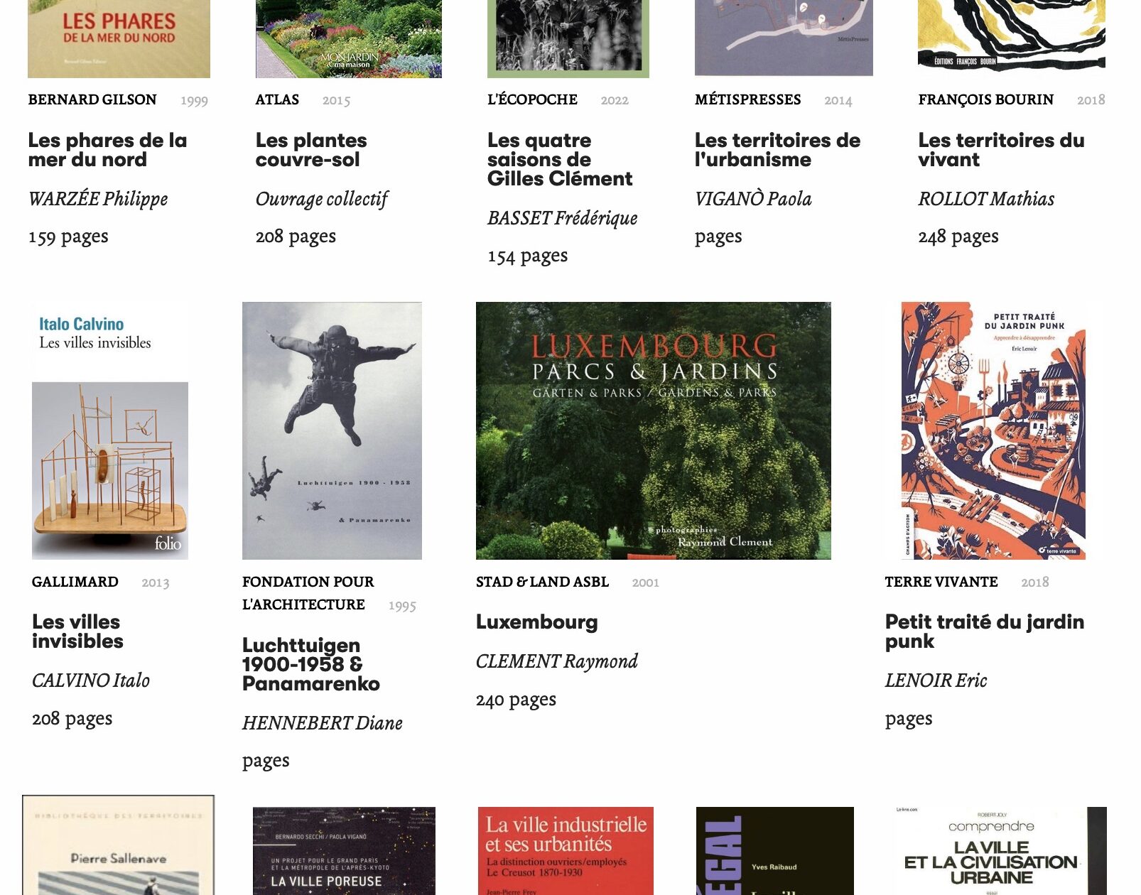Select author CALVINO Italo

pos(91,680)
